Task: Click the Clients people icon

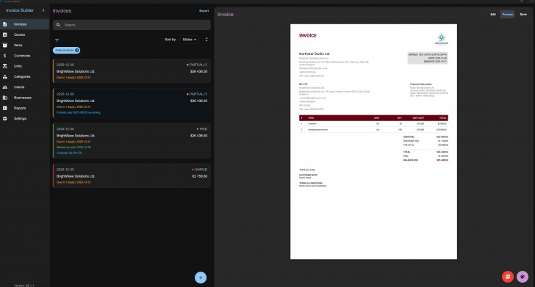Action: pyautogui.click(x=4, y=87)
